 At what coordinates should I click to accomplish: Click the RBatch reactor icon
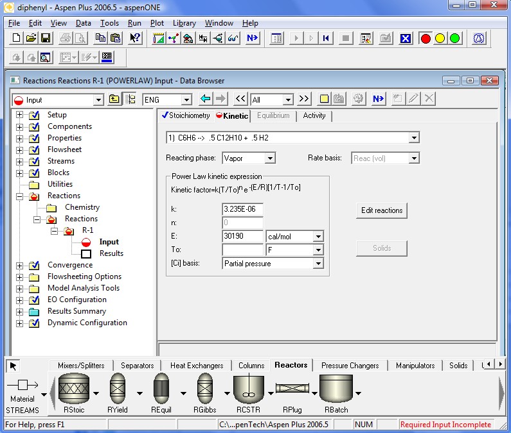tap(336, 388)
